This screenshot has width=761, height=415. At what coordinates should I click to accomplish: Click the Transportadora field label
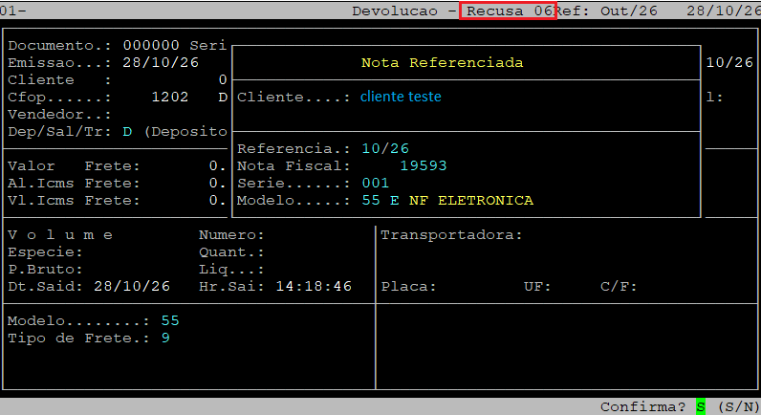(x=451, y=235)
